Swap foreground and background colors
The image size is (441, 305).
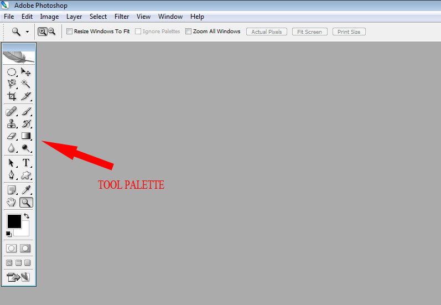(x=27, y=216)
